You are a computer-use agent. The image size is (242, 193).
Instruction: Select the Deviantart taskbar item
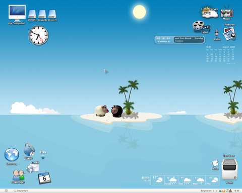pos(21,190)
